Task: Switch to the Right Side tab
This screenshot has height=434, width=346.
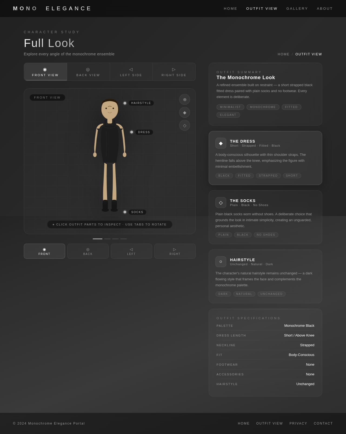Action: [x=174, y=72]
